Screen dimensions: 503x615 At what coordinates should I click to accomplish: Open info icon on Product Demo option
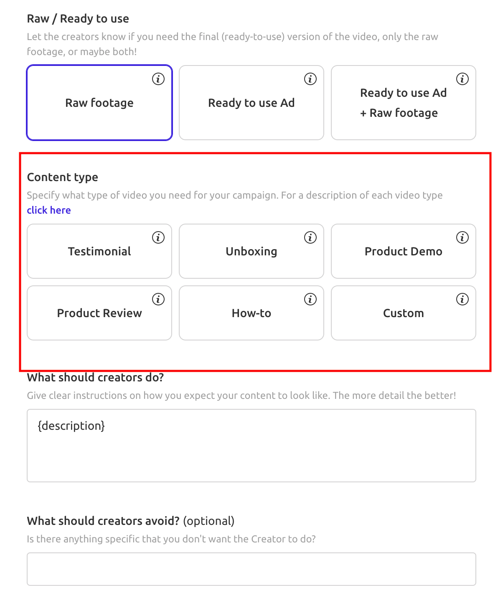coord(462,237)
